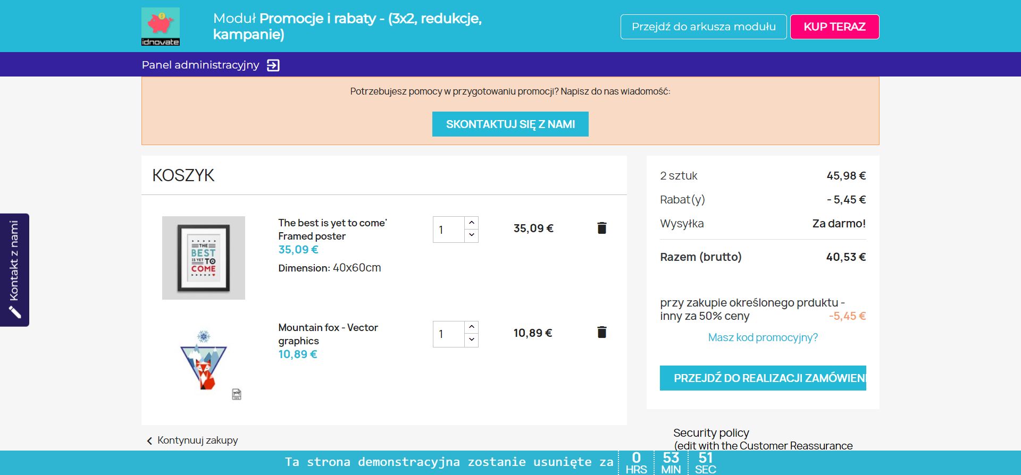The image size is (1021, 475).
Task: Proceed with PRZEJDŹ DO REALIZACJI ZAMÓWIENIA
Action: pyautogui.click(x=763, y=378)
